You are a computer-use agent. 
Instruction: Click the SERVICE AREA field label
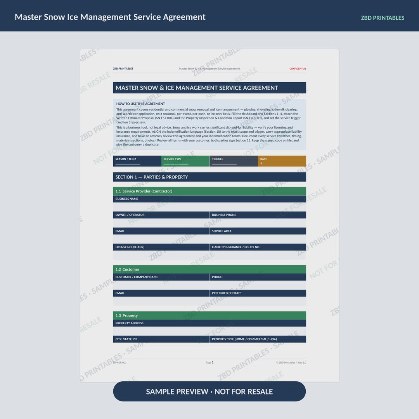coord(222,231)
